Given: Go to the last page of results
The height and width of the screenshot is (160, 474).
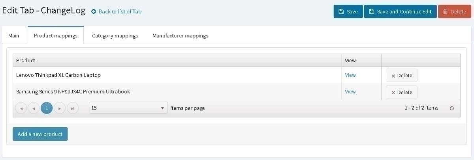Looking at the screenshot, I should pos(72,108).
